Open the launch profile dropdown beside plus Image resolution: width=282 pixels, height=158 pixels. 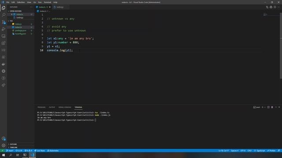click(x=265, y=107)
